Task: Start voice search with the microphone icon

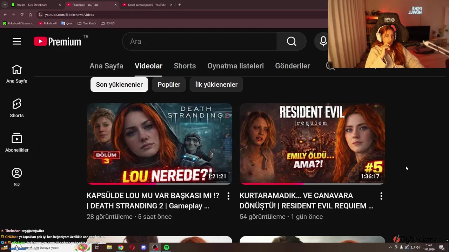Action: coord(323,41)
